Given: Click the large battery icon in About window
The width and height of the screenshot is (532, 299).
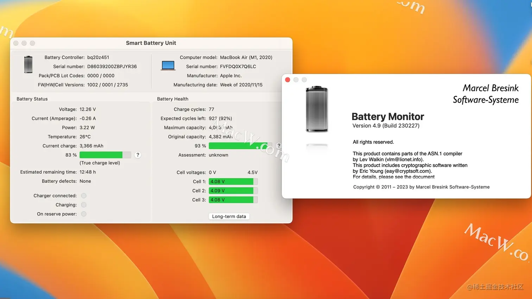Looking at the screenshot, I should click(317, 109).
